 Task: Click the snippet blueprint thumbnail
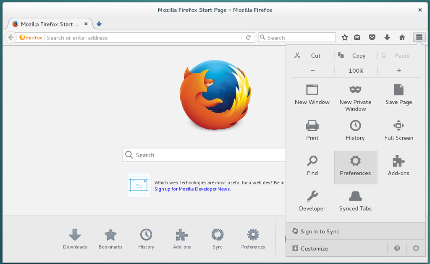tap(139, 185)
